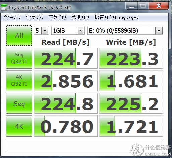
Task: Start the 4K Q32T1 test
Action: (x=19, y=81)
